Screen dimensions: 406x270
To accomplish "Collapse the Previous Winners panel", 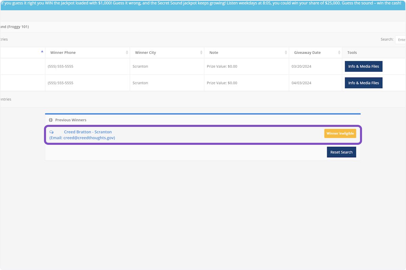I will [71, 120].
